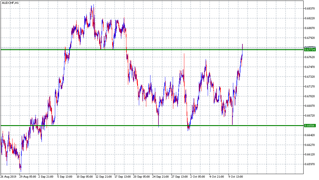Click price level 0.67020 on the scale

pos(310,96)
